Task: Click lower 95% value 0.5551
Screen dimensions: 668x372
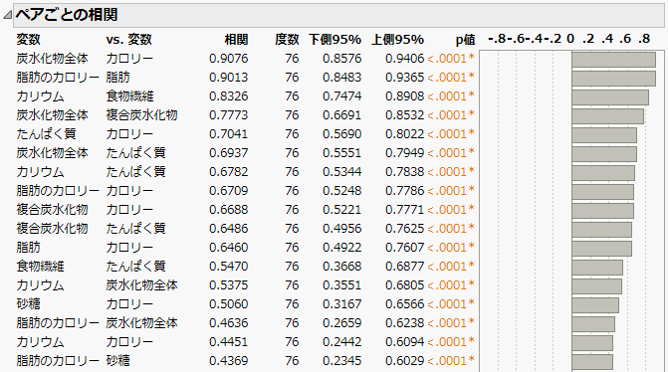Action: [341, 153]
